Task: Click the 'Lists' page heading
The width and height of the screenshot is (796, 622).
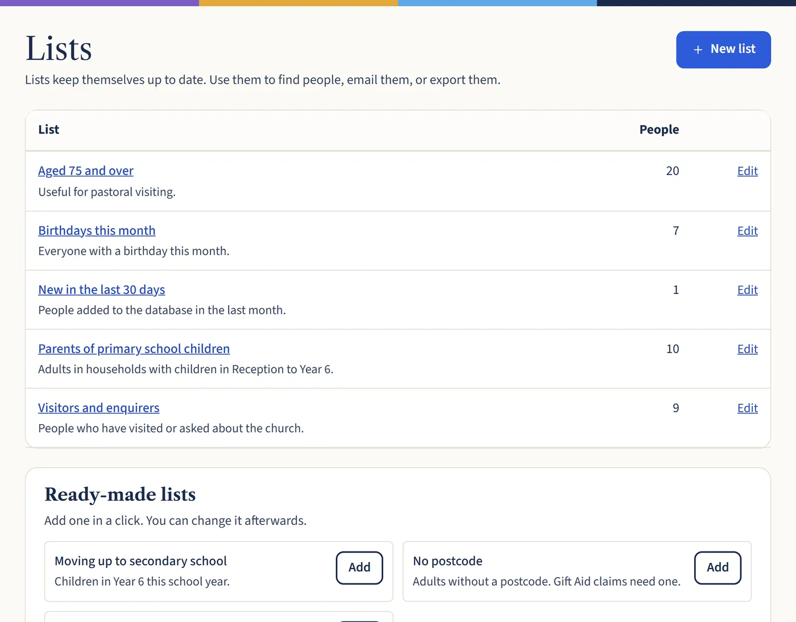Action: tap(59, 48)
